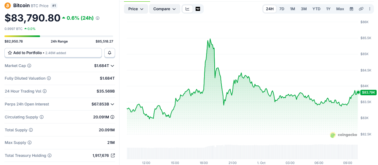Open Market Cap info icon

29,66
